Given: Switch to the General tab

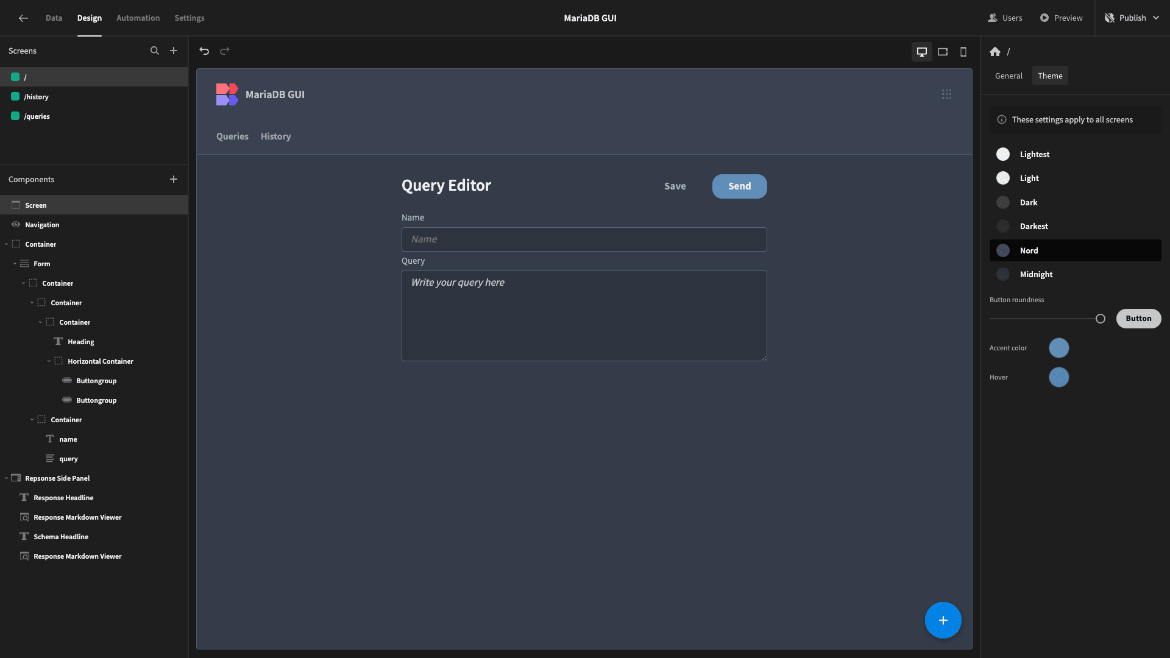Looking at the screenshot, I should click(x=1009, y=76).
